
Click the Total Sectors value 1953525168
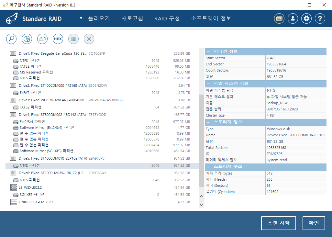click(276, 148)
